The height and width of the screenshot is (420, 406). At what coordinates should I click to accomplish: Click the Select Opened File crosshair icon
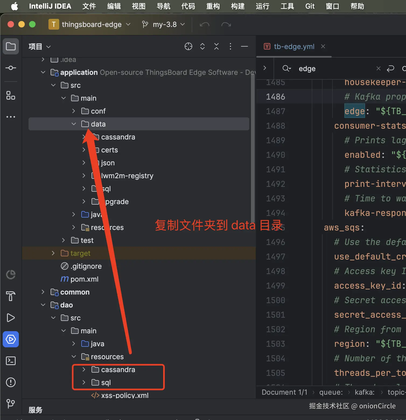click(x=188, y=47)
